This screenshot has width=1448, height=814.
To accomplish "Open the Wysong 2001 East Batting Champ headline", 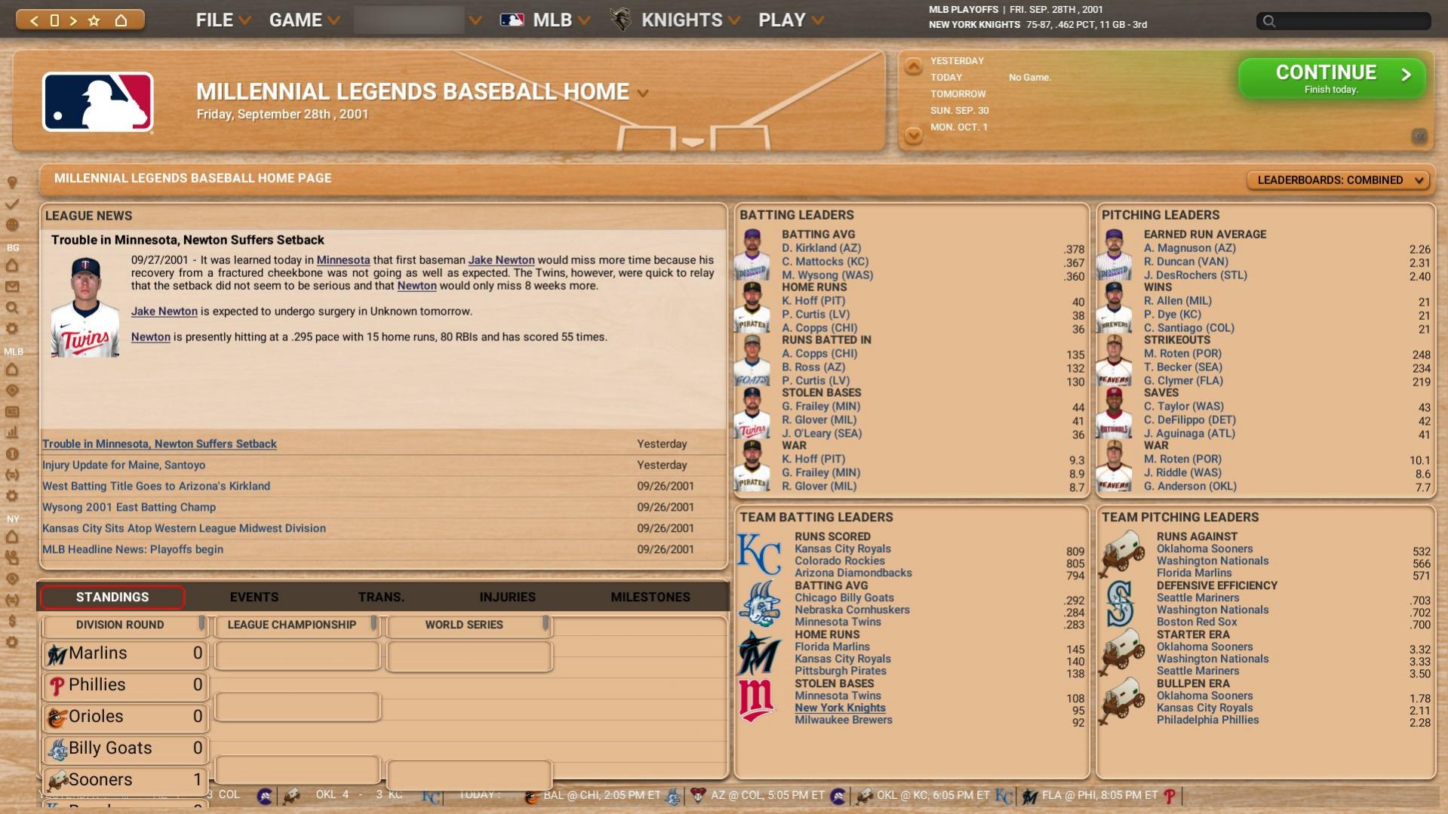I will (x=129, y=508).
